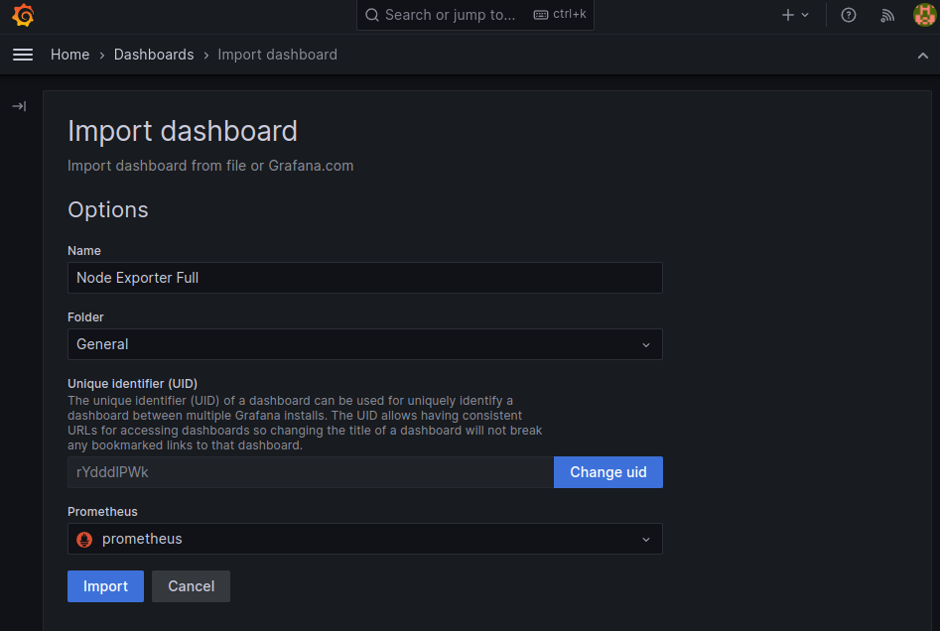Click the blue Import button

[x=105, y=586]
